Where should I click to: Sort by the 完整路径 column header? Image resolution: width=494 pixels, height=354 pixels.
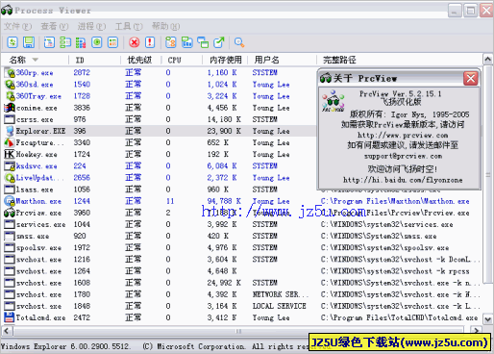pyautogui.click(x=400, y=60)
